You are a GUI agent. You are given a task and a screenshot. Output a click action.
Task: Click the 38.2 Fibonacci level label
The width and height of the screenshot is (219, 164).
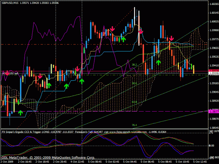[x=134, y=65]
